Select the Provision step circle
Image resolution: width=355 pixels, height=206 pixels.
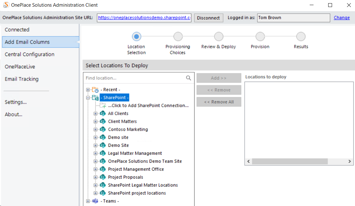tap(260, 36)
